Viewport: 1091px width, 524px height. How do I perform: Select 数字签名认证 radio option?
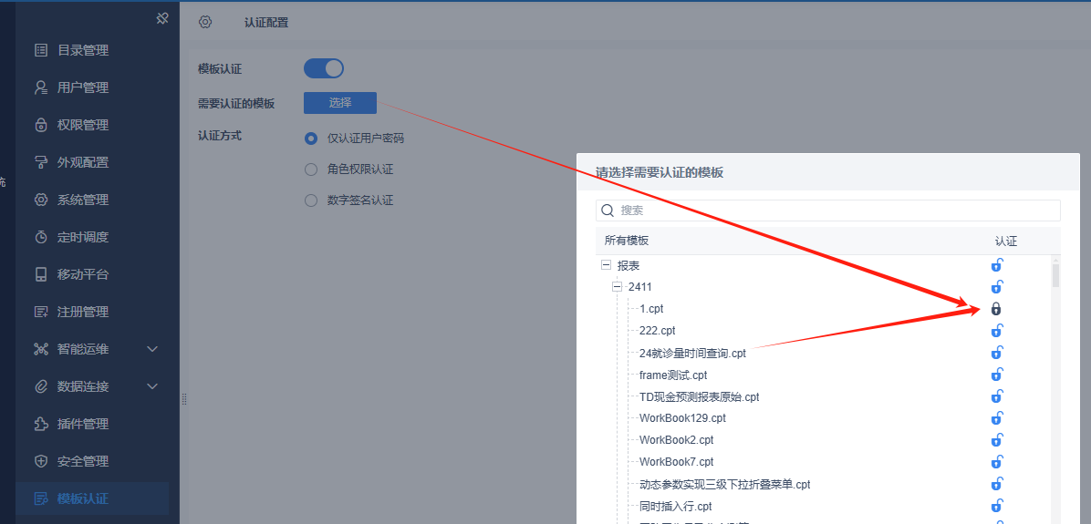coord(311,200)
